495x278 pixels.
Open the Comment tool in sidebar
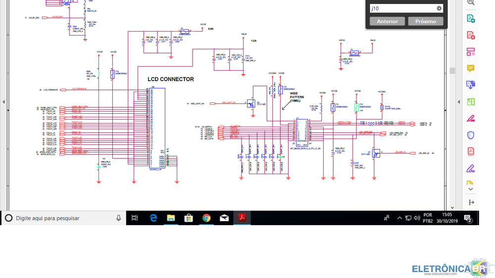471,69
